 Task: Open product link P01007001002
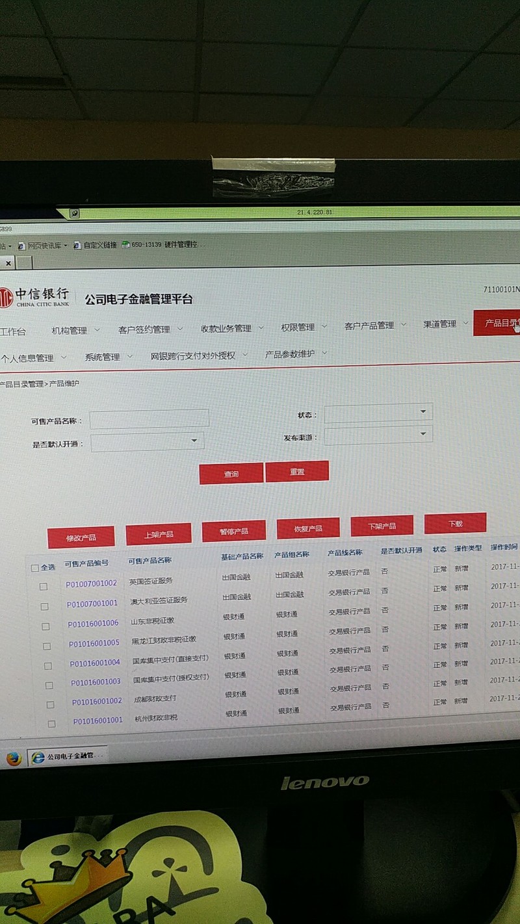[92, 584]
